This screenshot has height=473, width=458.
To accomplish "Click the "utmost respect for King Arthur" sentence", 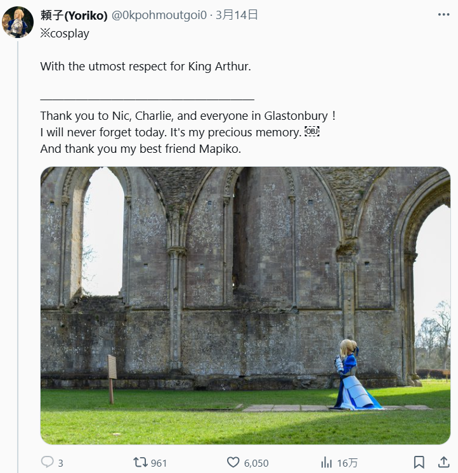I will [x=145, y=66].
